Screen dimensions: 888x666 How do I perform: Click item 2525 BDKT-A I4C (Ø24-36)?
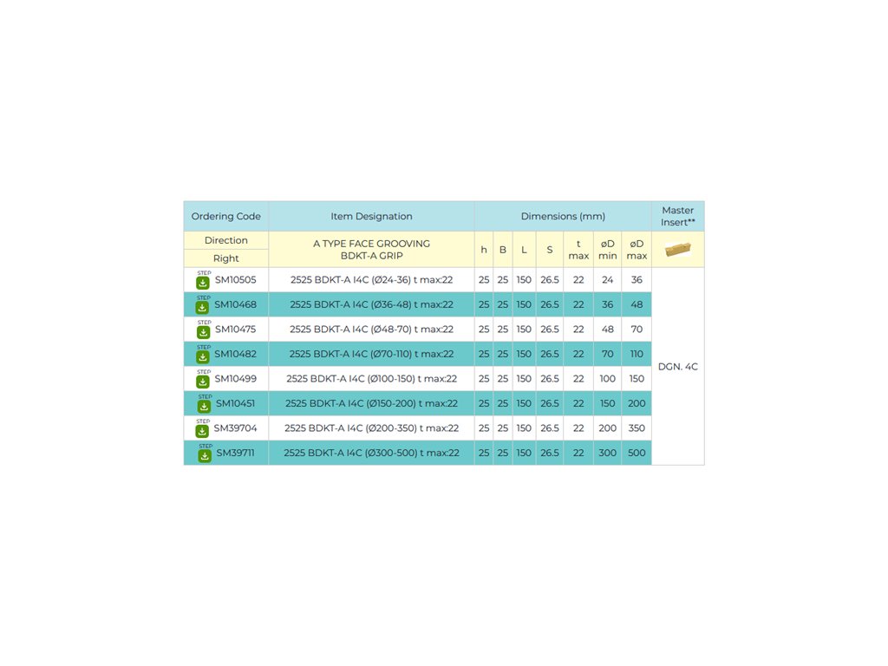[371, 280]
